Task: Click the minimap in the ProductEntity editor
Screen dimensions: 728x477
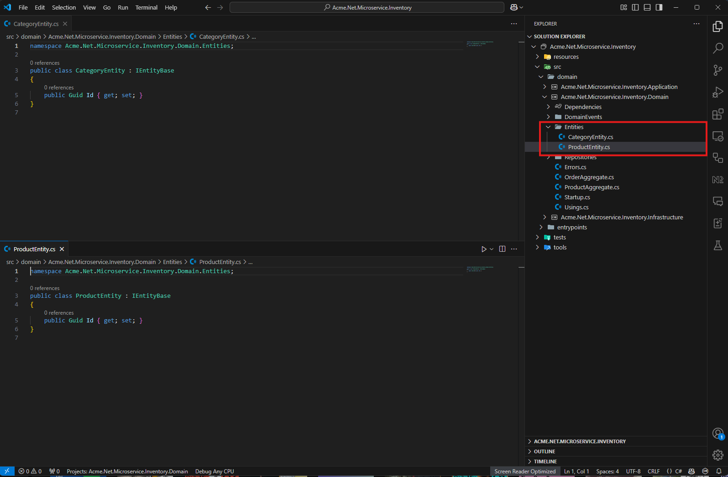Action: tap(480, 269)
